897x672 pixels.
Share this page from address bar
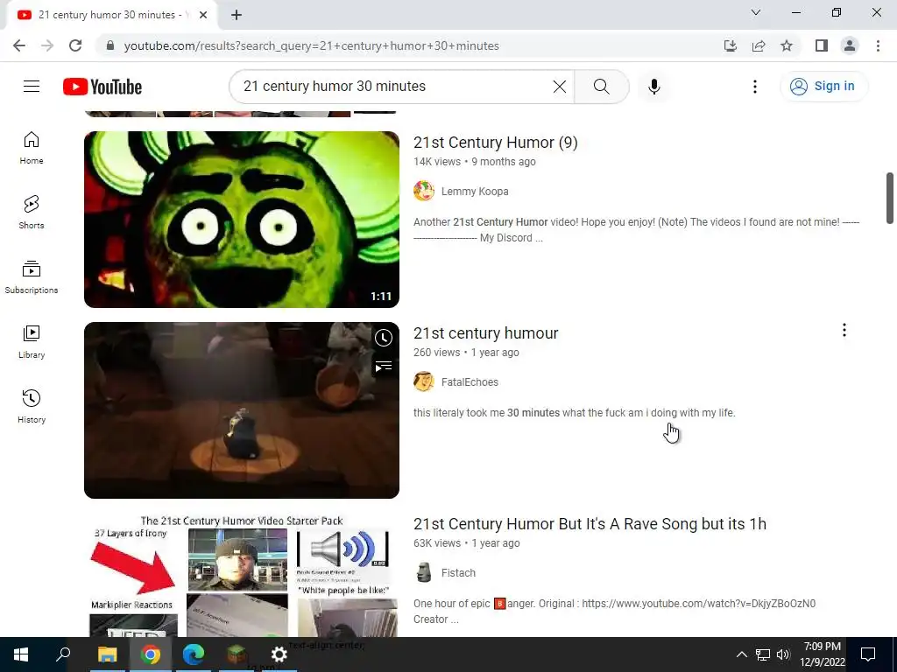point(759,45)
